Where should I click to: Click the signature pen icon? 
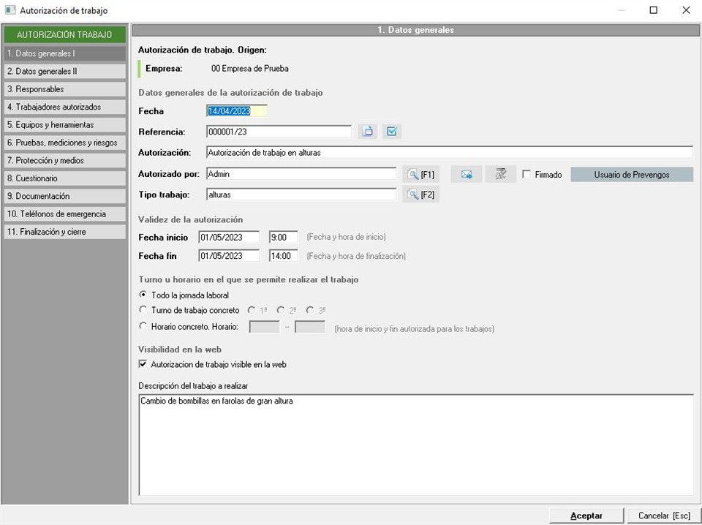[x=501, y=175]
